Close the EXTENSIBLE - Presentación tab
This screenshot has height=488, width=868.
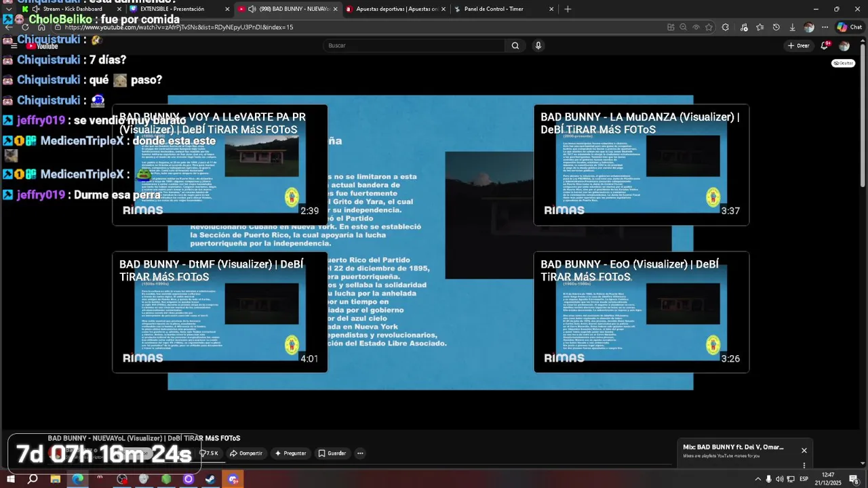click(x=226, y=9)
